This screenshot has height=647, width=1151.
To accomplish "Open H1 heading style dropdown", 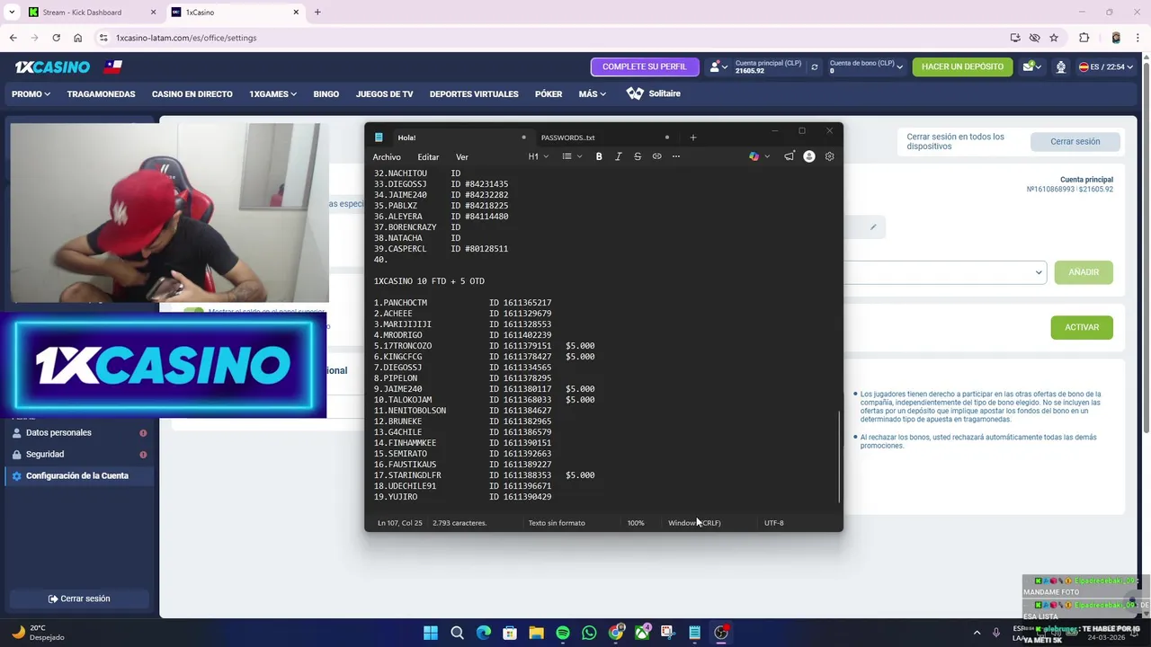I will (x=537, y=156).
